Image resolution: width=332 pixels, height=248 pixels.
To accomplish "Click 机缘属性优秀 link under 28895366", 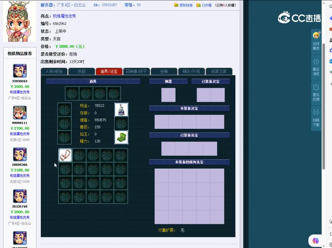I will click(x=20, y=176).
